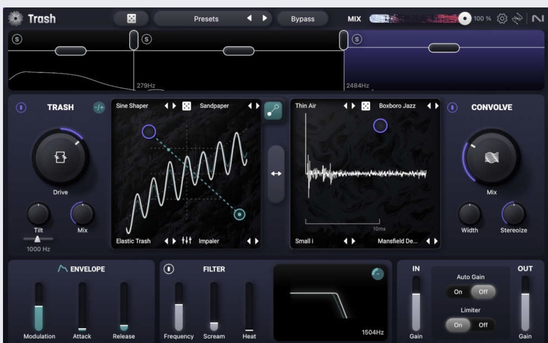The image size is (548, 343).
Task: Randomize the Convolve XY pad dice icon
Action: pos(366,106)
